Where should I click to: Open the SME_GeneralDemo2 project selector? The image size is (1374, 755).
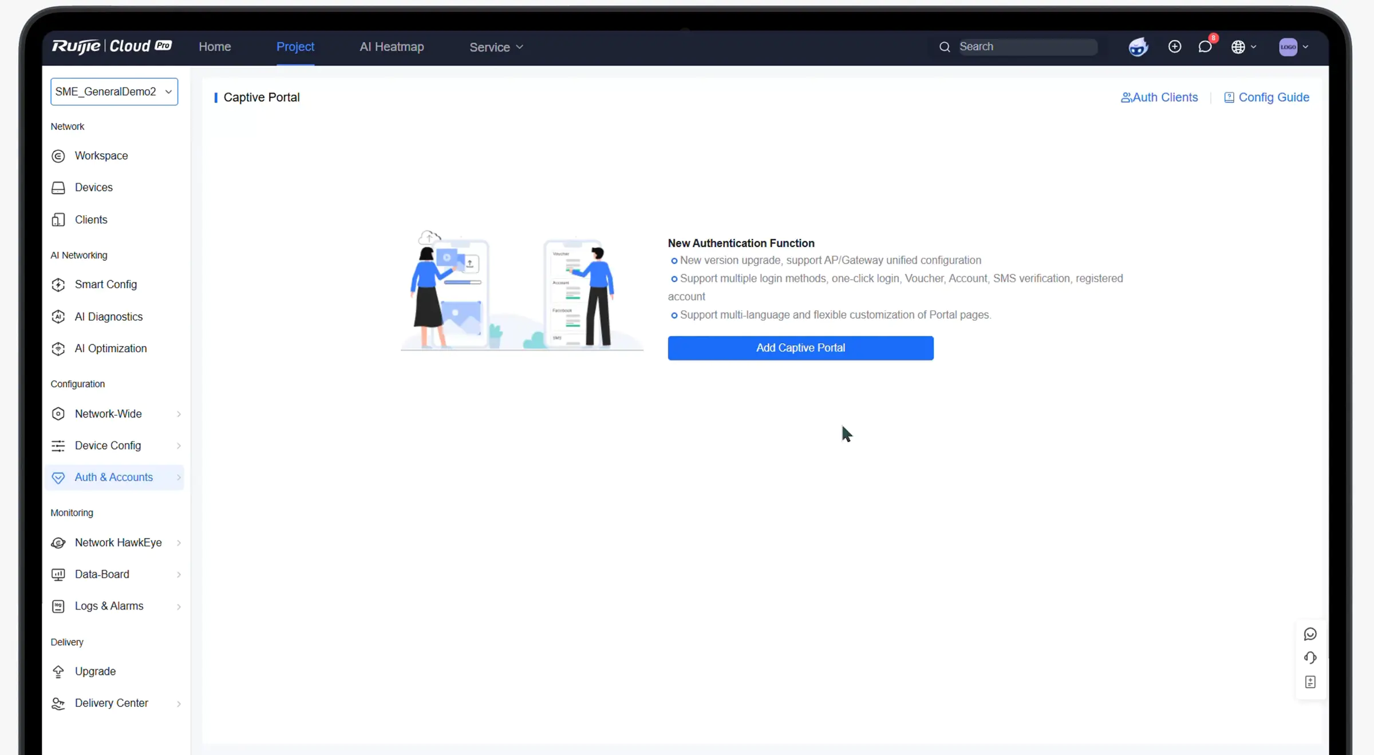click(114, 92)
